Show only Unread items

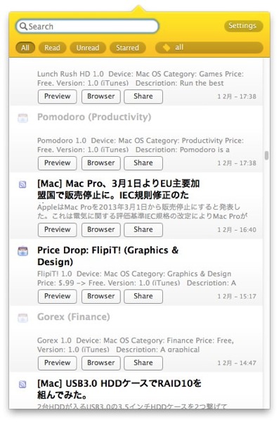pos(87,48)
